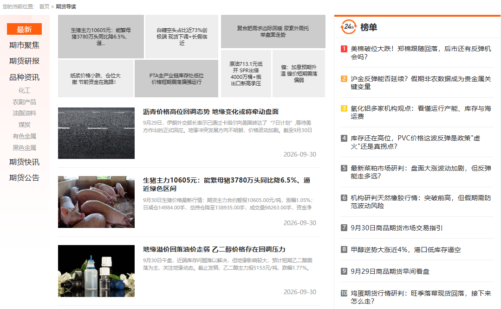
Task: Click the asphalt road article thumbnail
Action: click(96, 133)
